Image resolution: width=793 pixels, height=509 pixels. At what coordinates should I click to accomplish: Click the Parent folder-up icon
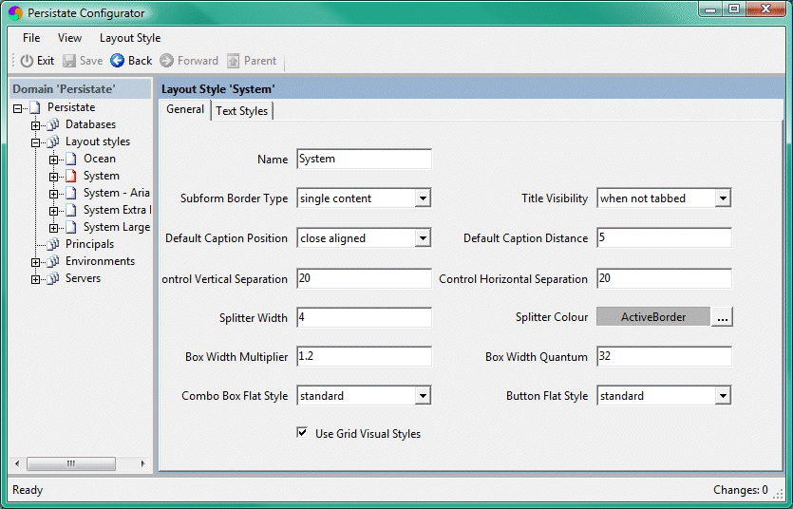(233, 61)
